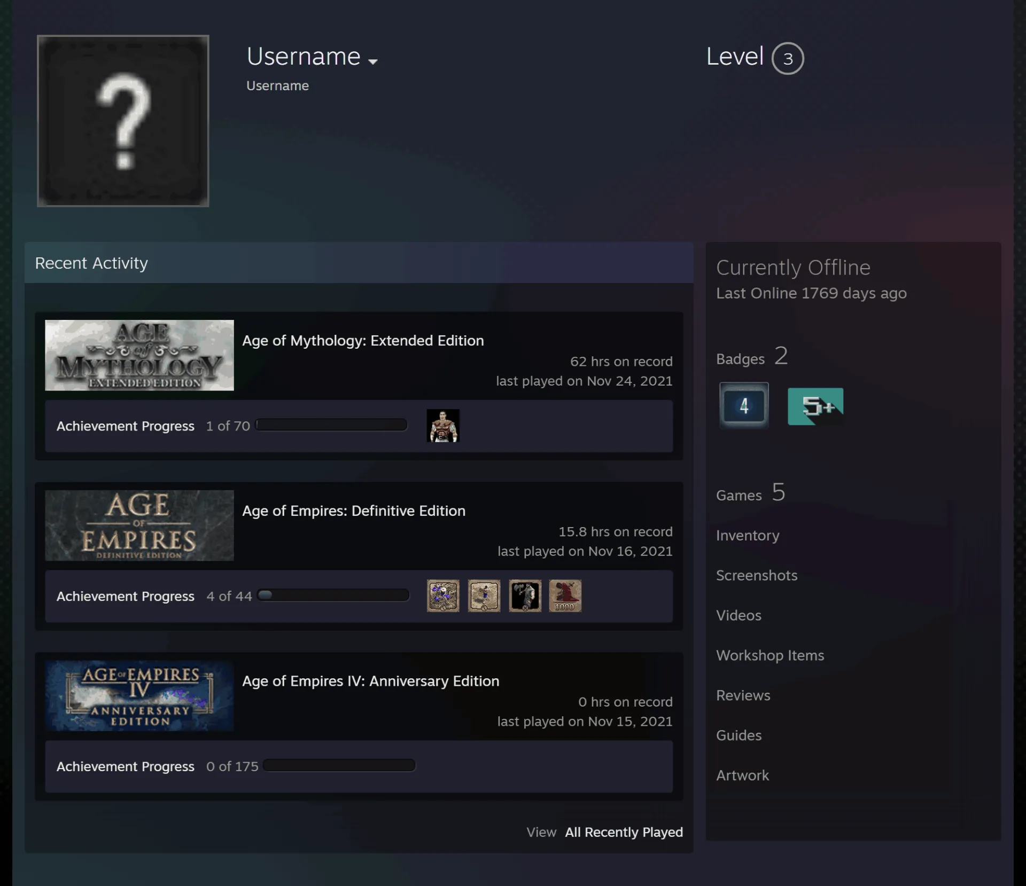Screen dimensions: 1026x886
Task: Open Age of Empires IV: Anniversary Edition title
Action: click(x=371, y=681)
